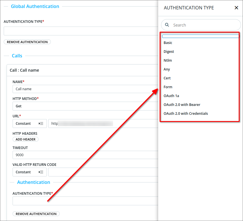Click Remove Authentication under Global Authentication
Image resolution: width=243 pixels, height=221 pixels.
click(27, 42)
